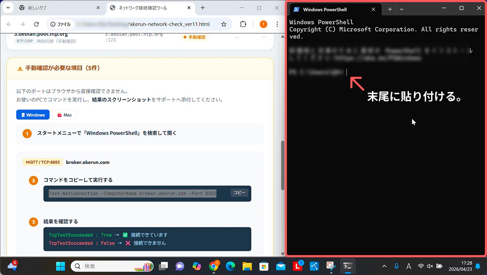Click the NTP/UDP protocol tag
Viewport: 487px width, 275px height.
pyautogui.click(x=24, y=41)
